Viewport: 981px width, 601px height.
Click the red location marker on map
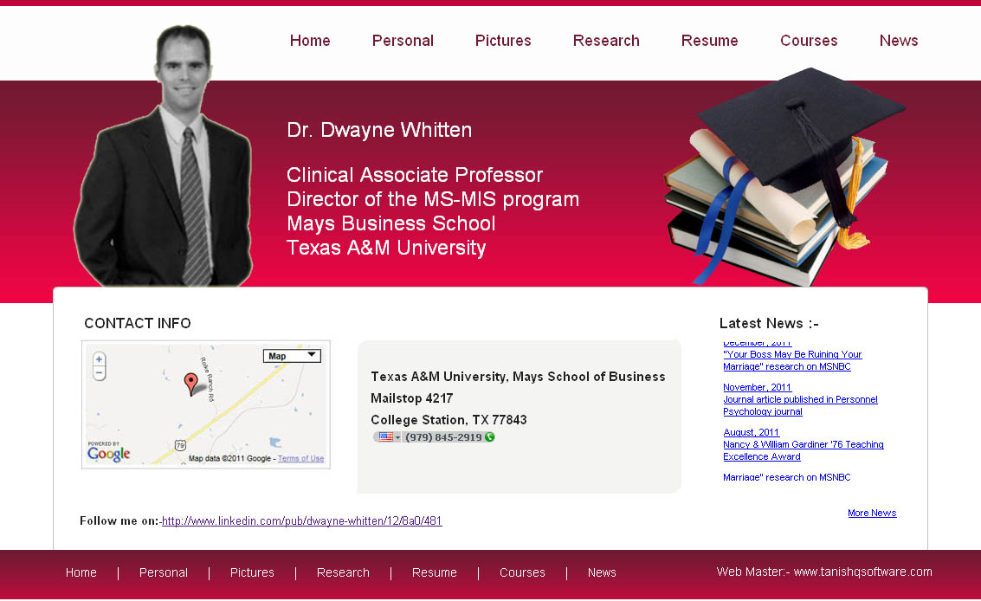(x=191, y=384)
